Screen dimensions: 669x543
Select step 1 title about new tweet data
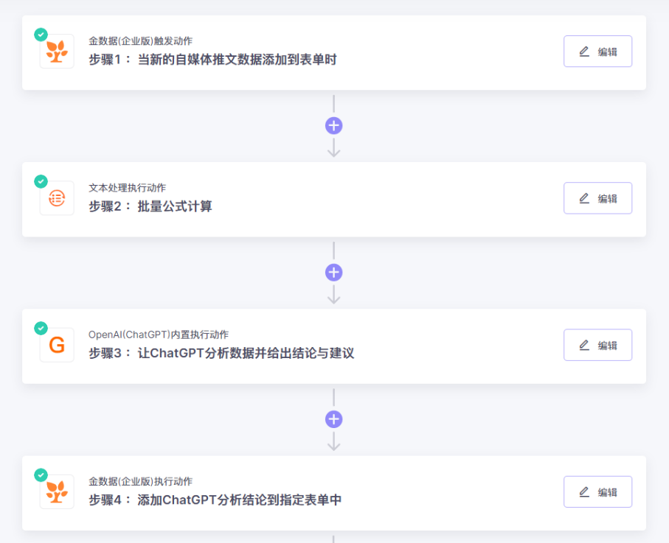(x=212, y=60)
